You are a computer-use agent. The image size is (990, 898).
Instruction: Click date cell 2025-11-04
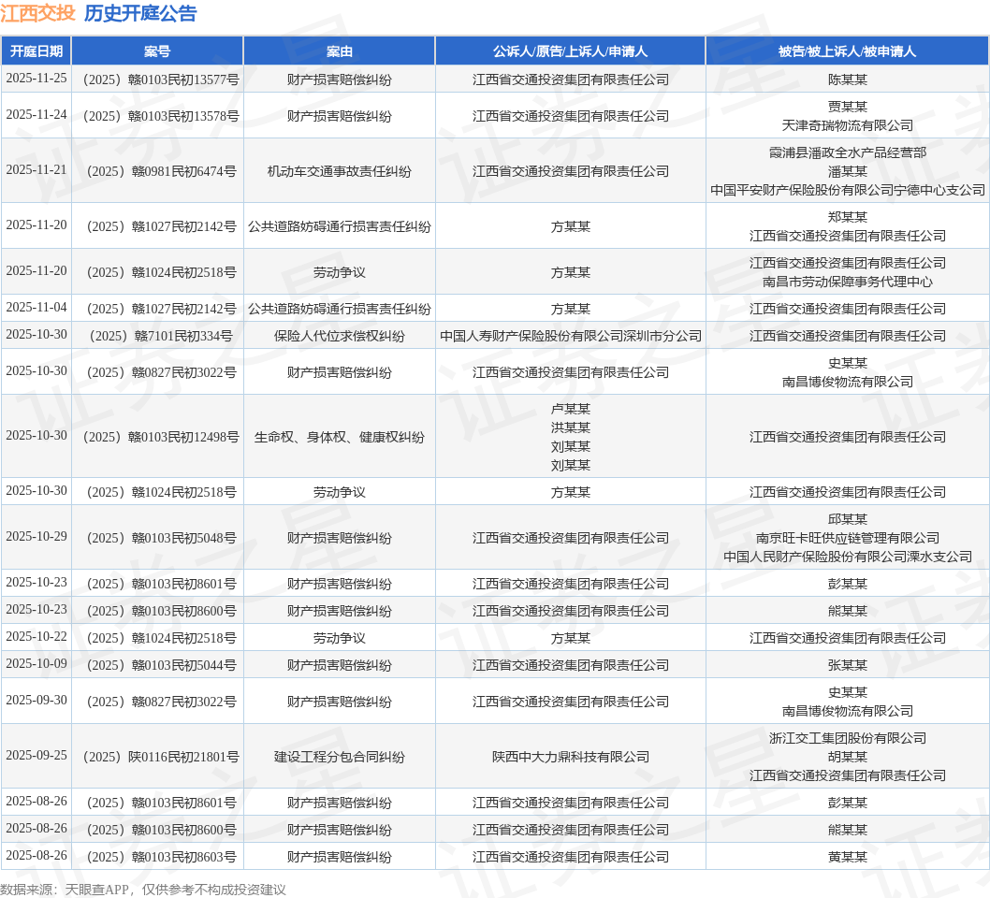click(x=36, y=308)
